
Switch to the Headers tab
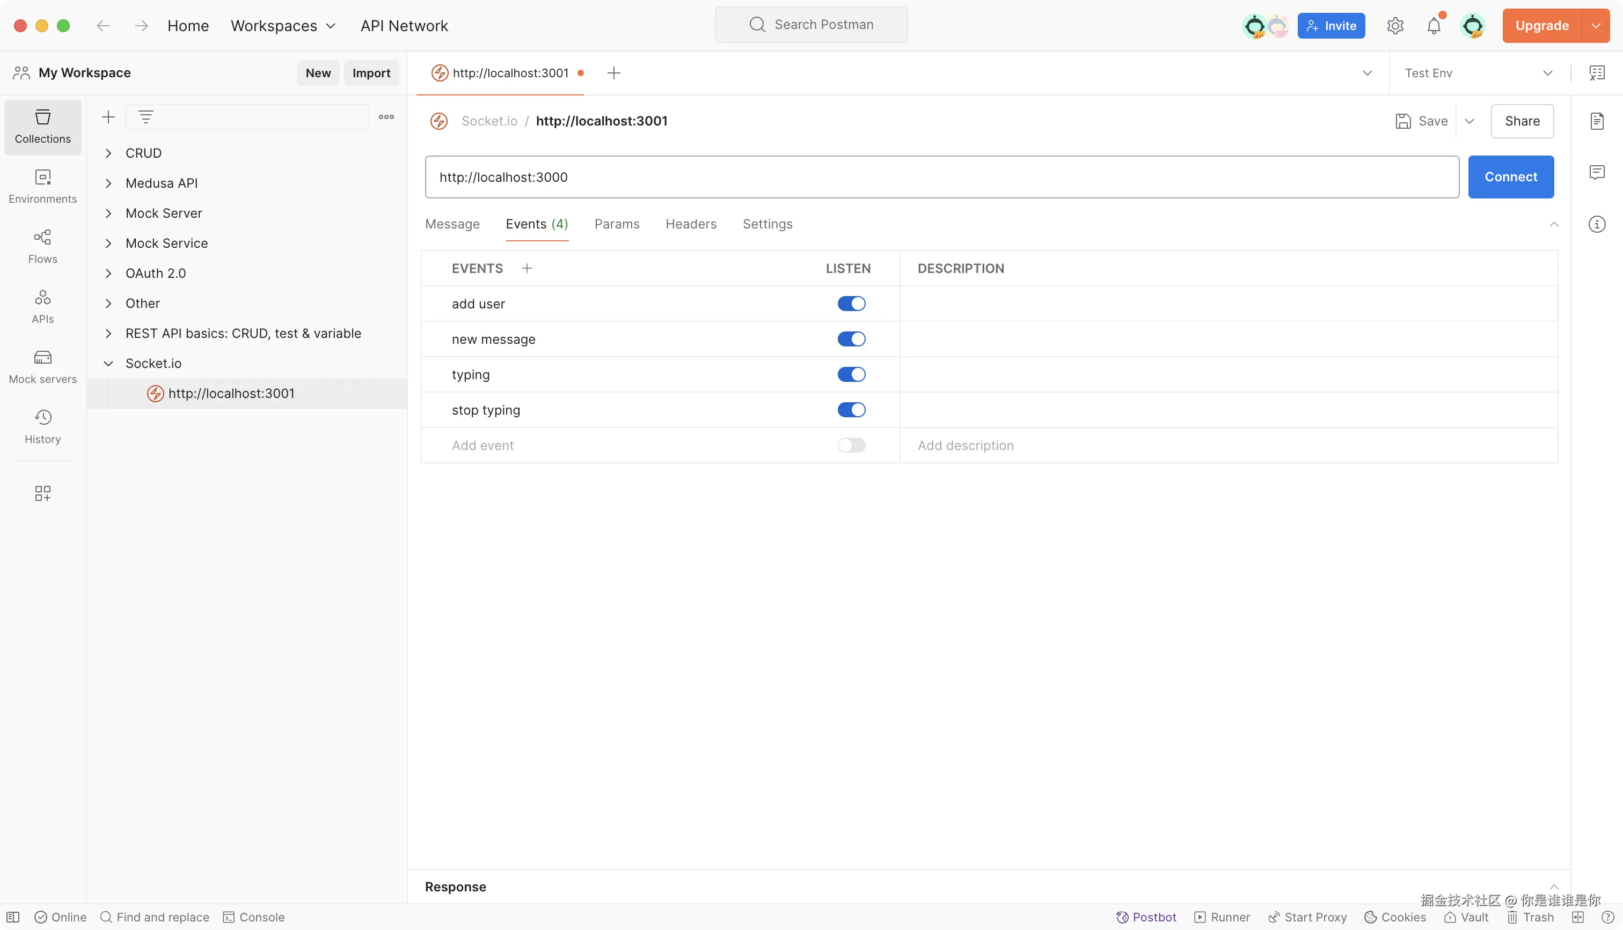(691, 224)
